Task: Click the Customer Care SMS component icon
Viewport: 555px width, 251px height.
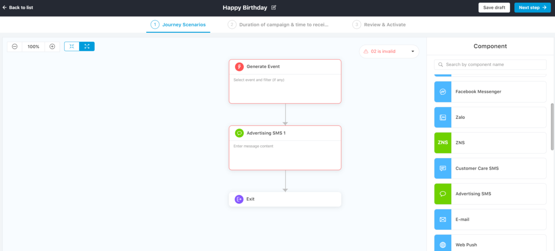Action: [x=443, y=168]
